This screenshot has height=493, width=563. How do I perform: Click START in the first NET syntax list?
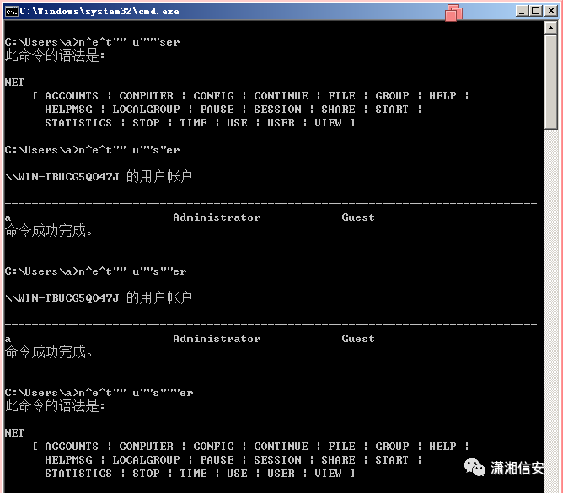point(392,110)
